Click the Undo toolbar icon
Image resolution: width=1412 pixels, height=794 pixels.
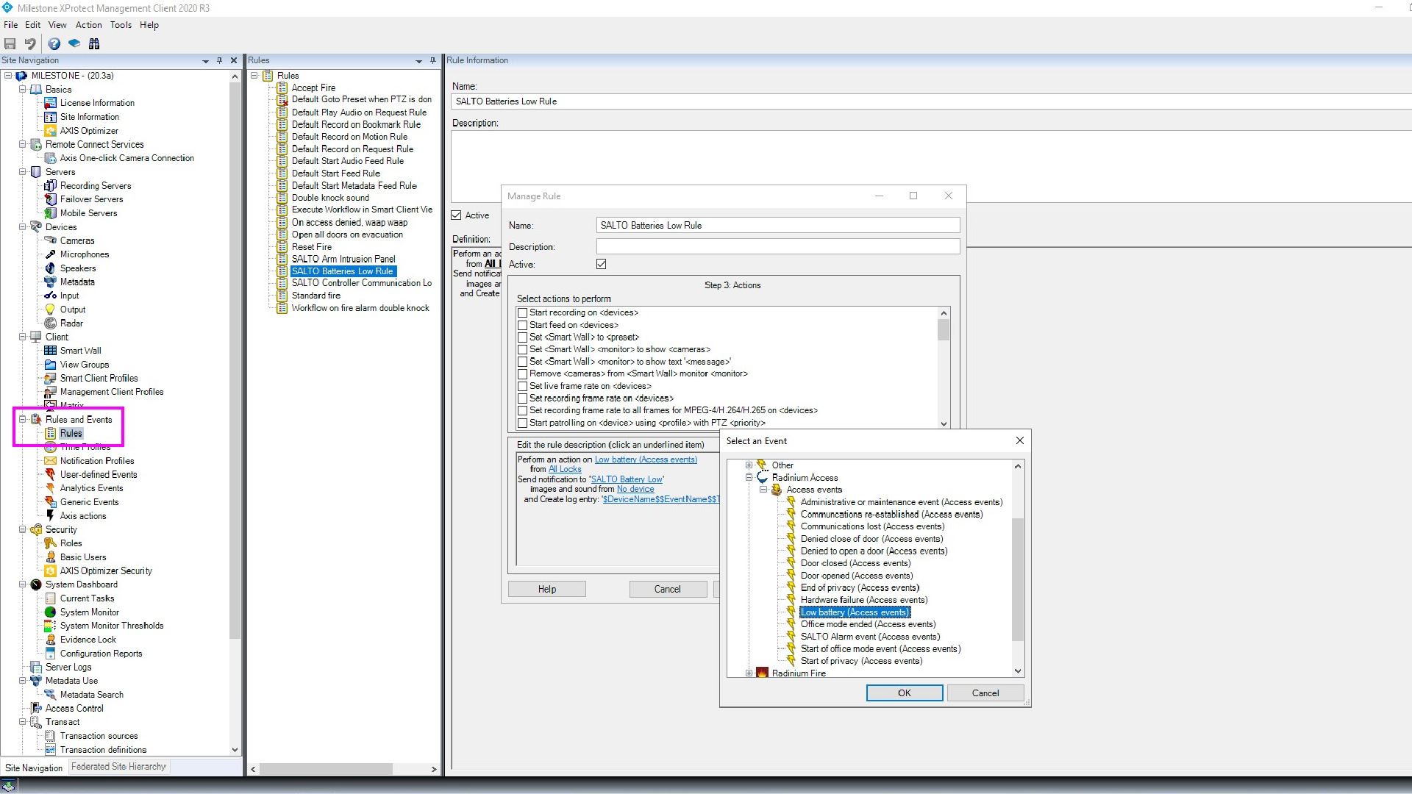click(30, 44)
